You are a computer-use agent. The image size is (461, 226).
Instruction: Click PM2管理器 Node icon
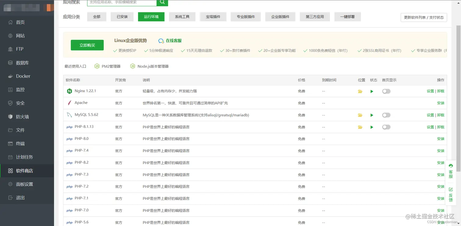pyautogui.click(x=97, y=66)
